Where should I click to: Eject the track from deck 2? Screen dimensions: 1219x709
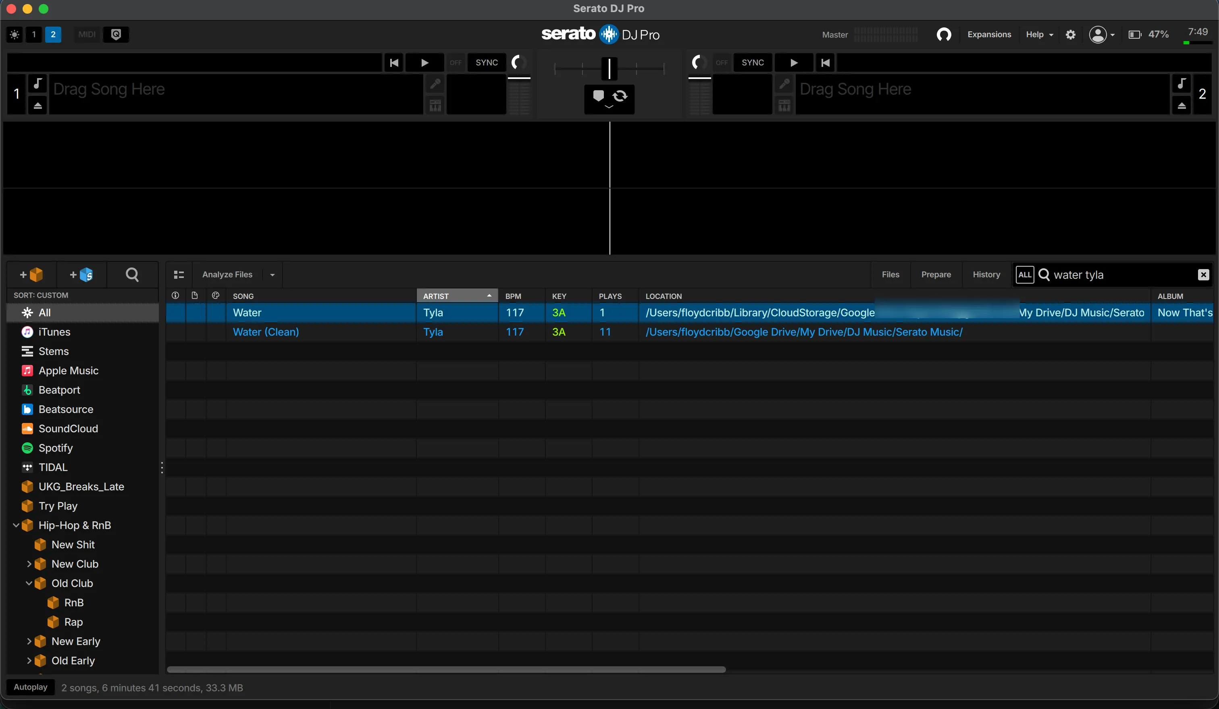pos(1181,106)
